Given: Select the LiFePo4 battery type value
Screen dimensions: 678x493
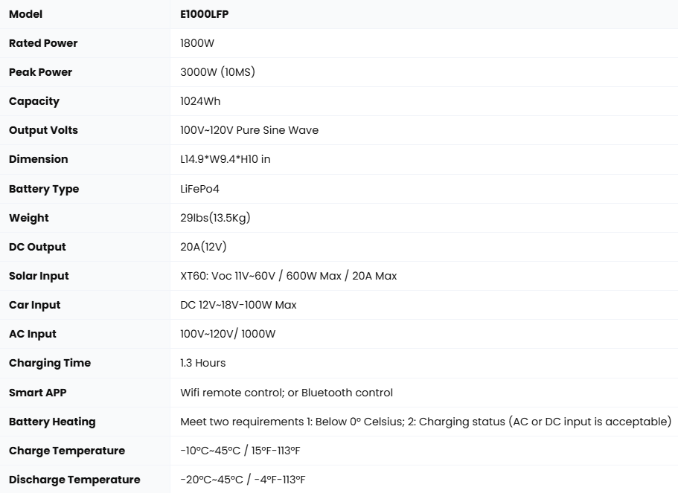Looking at the screenshot, I should pyautogui.click(x=200, y=189).
